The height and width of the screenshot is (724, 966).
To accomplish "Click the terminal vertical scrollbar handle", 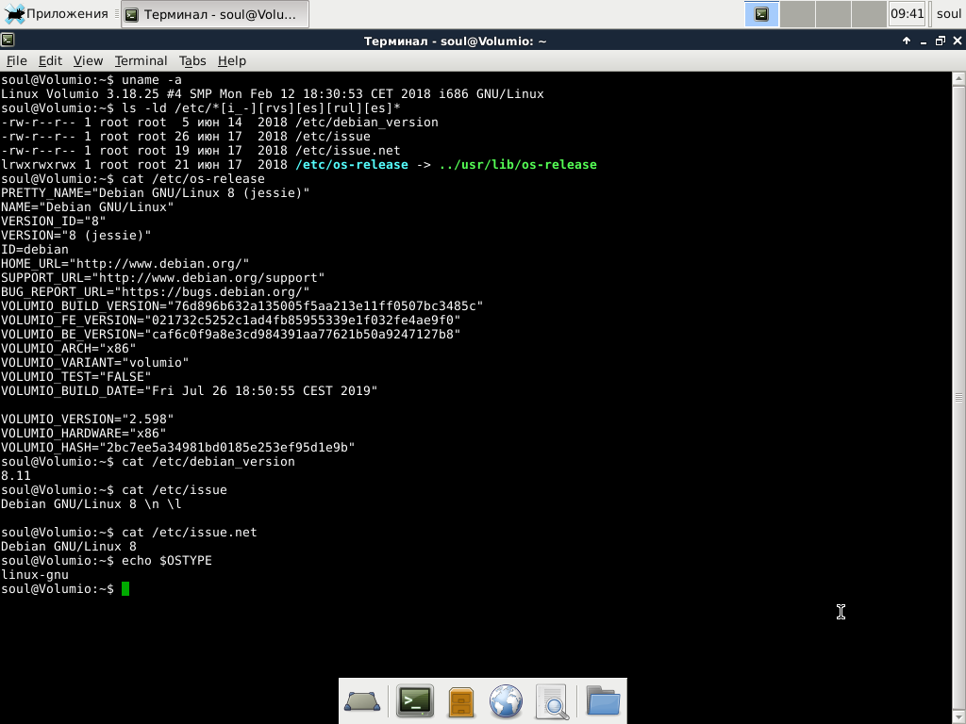I will (x=958, y=397).
